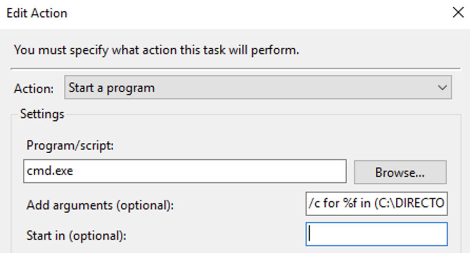Click the 'Edit Action' window title

37,13
